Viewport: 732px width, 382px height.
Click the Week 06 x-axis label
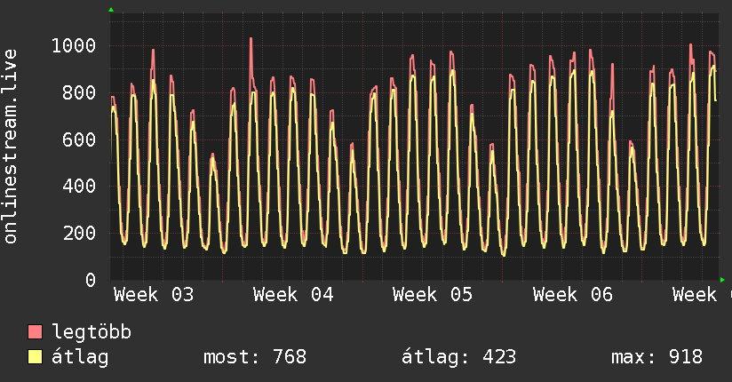pyautogui.click(x=572, y=295)
